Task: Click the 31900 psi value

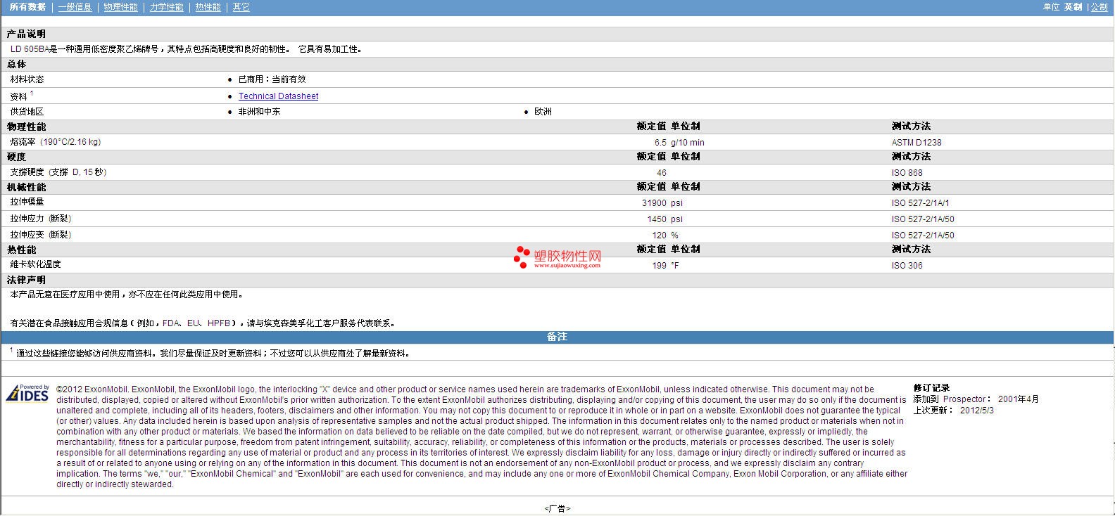Action: tap(662, 203)
